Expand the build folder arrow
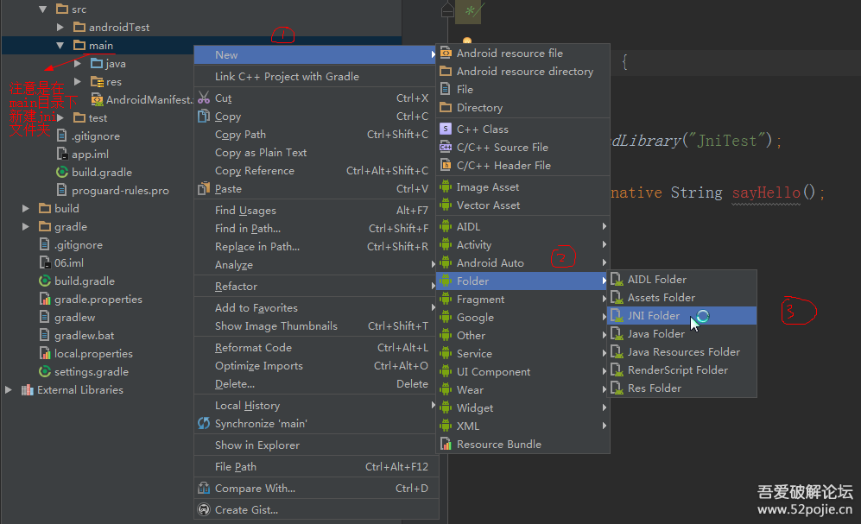 click(x=25, y=208)
